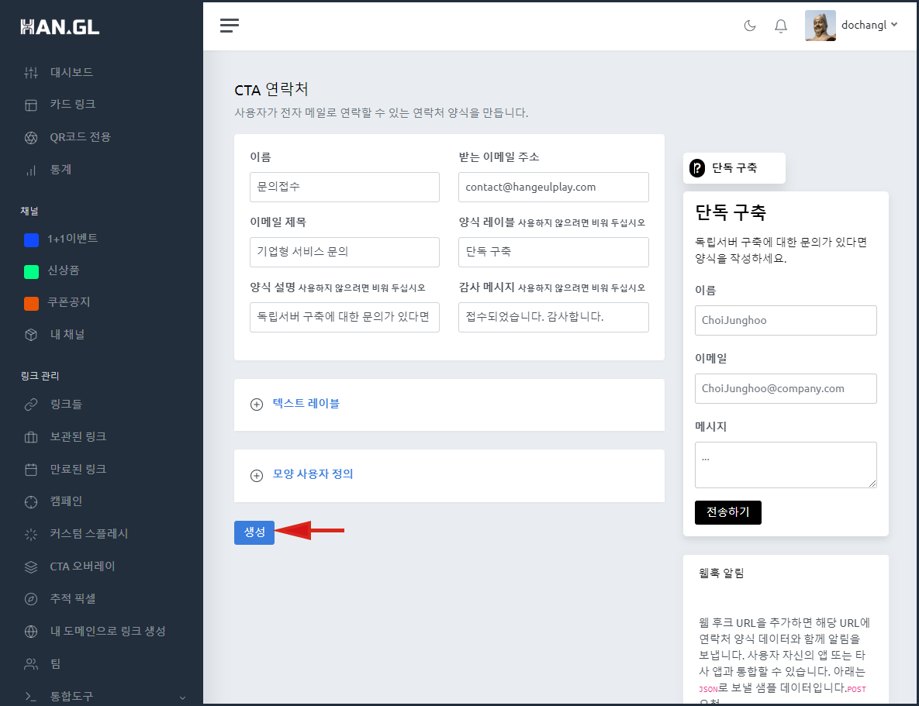Click the question icon on 단독 구축 badge

pyautogui.click(x=697, y=168)
